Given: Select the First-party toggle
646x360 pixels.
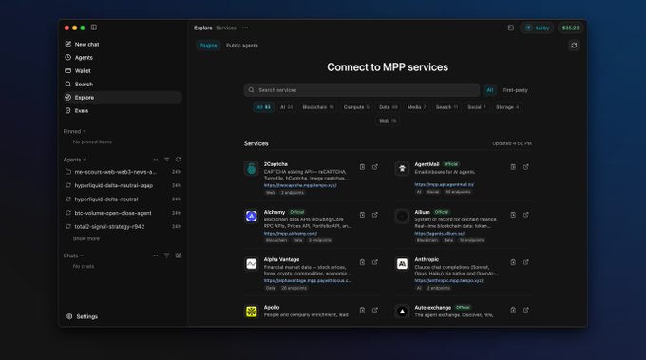Looking at the screenshot, I should coord(515,90).
